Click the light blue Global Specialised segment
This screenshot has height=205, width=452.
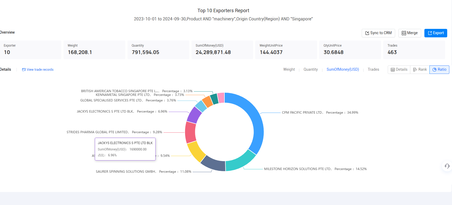tap(201, 106)
